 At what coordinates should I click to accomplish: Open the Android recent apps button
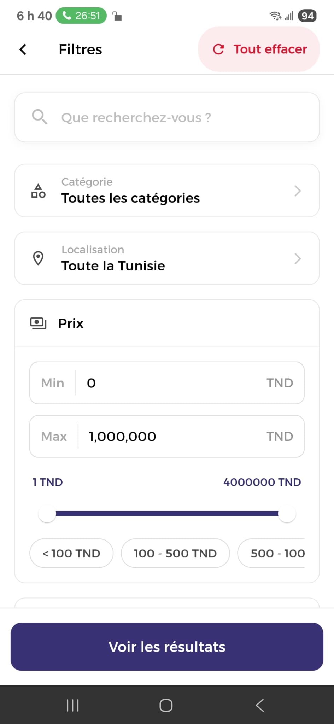click(72, 705)
